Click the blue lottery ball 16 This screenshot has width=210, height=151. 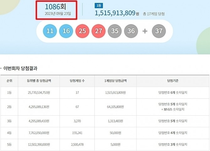[x=66, y=31]
